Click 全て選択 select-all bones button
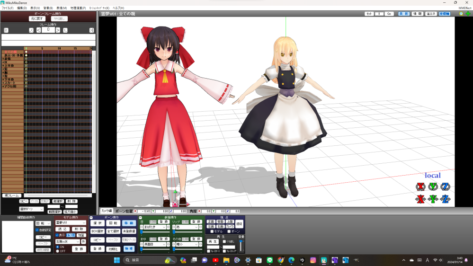Image resolution: width=473 pixels, height=266 pixels. tap(113, 231)
